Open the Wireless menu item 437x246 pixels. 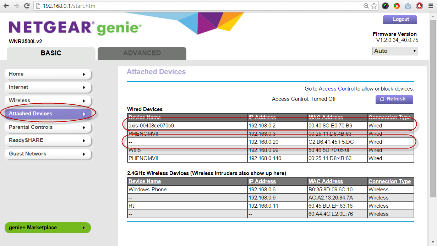coord(48,101)
